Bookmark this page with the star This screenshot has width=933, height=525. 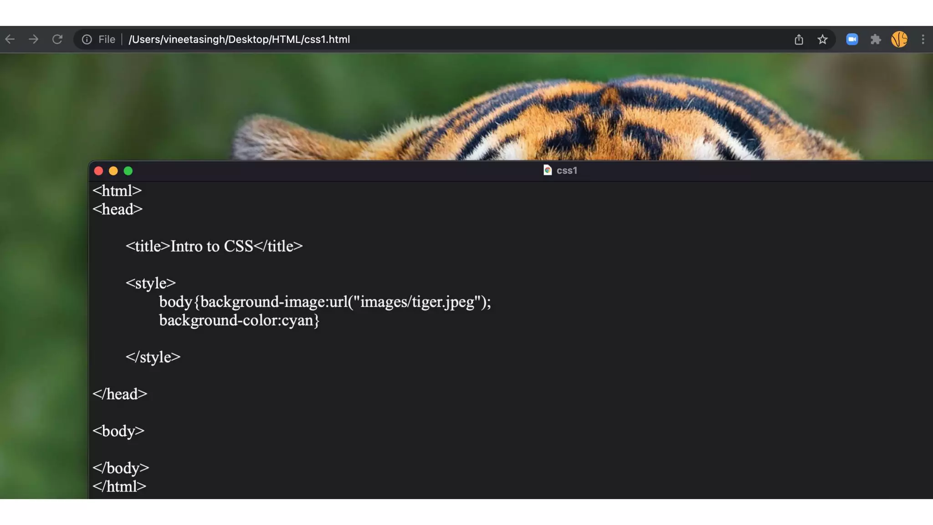(x=822, y=40)
